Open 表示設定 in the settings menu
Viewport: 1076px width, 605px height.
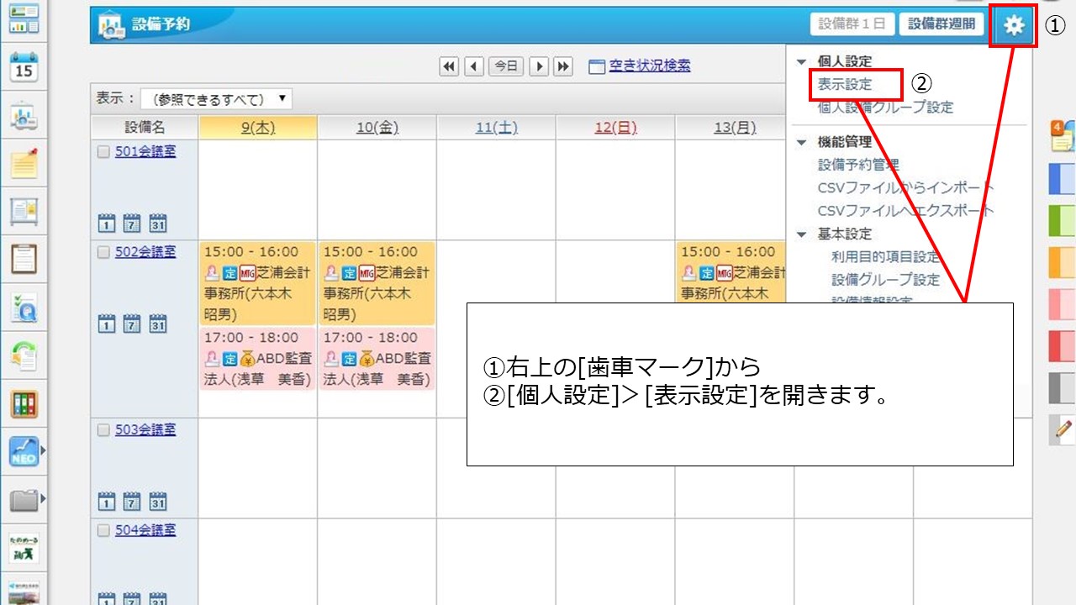coord(845,84)
